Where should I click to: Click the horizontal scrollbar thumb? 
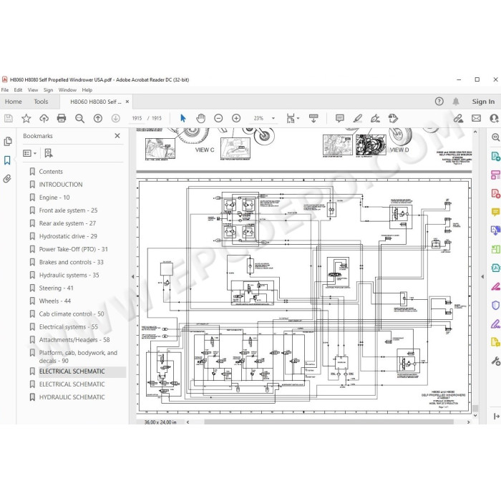pyautogui.click(x=329, y=422)
